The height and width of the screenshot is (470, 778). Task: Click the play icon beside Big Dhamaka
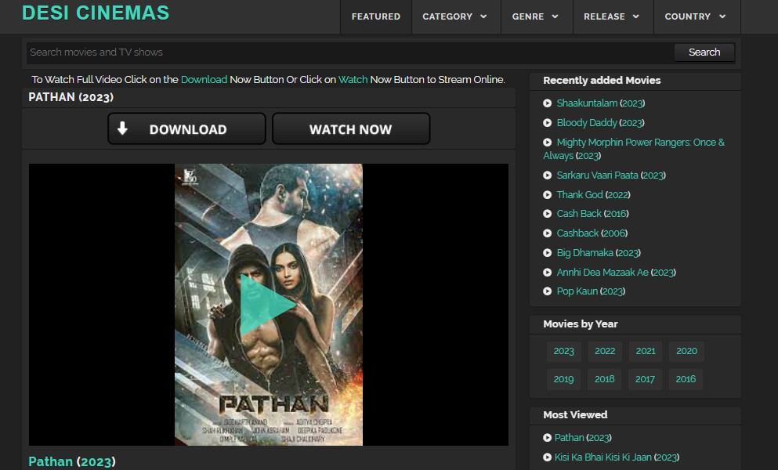548,252
